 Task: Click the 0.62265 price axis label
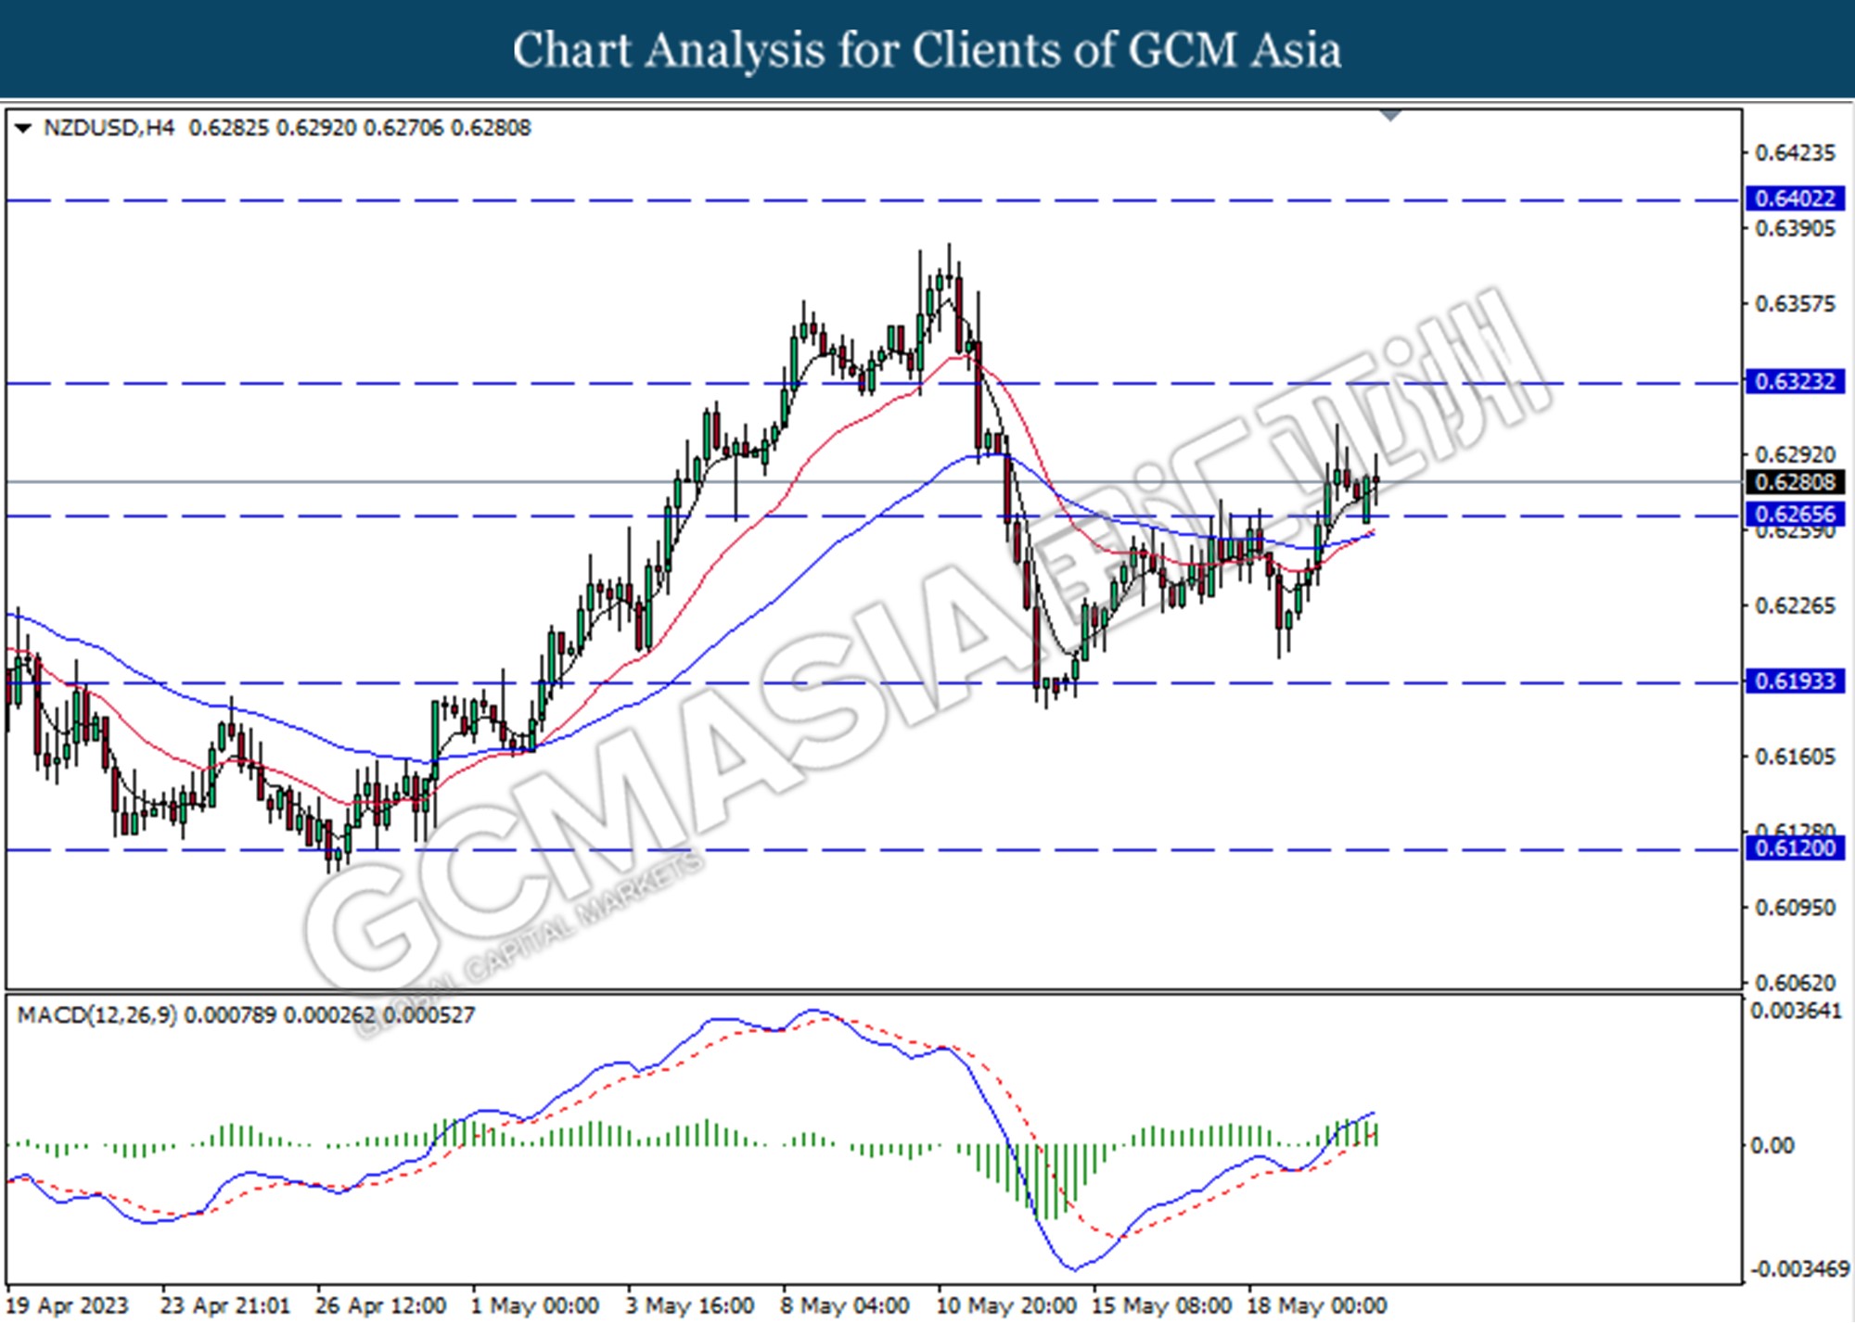click(1795, 606)
